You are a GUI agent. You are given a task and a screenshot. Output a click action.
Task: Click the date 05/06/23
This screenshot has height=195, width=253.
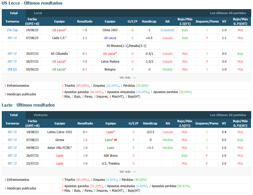click(32, 69)
